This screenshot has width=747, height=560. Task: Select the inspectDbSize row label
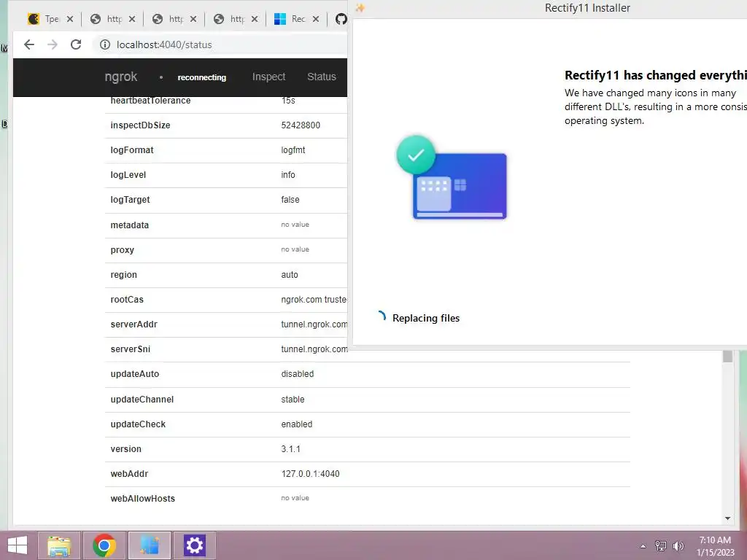140,125
